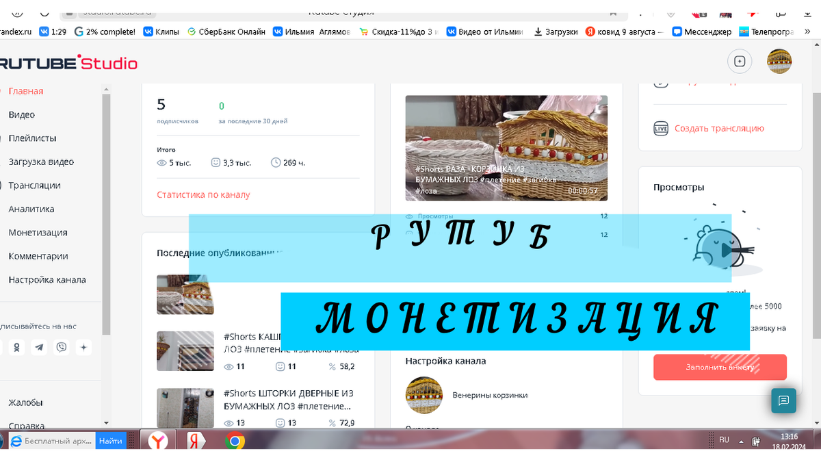Screen dimensions: 821x462
Task: Open the large basket video preview thumbnail
Action: coord(506,148)
